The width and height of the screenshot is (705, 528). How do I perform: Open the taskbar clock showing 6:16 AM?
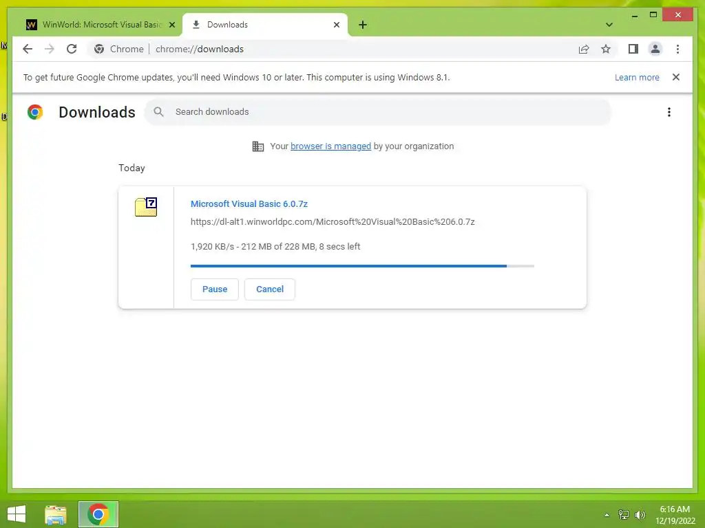click(675, 515)
